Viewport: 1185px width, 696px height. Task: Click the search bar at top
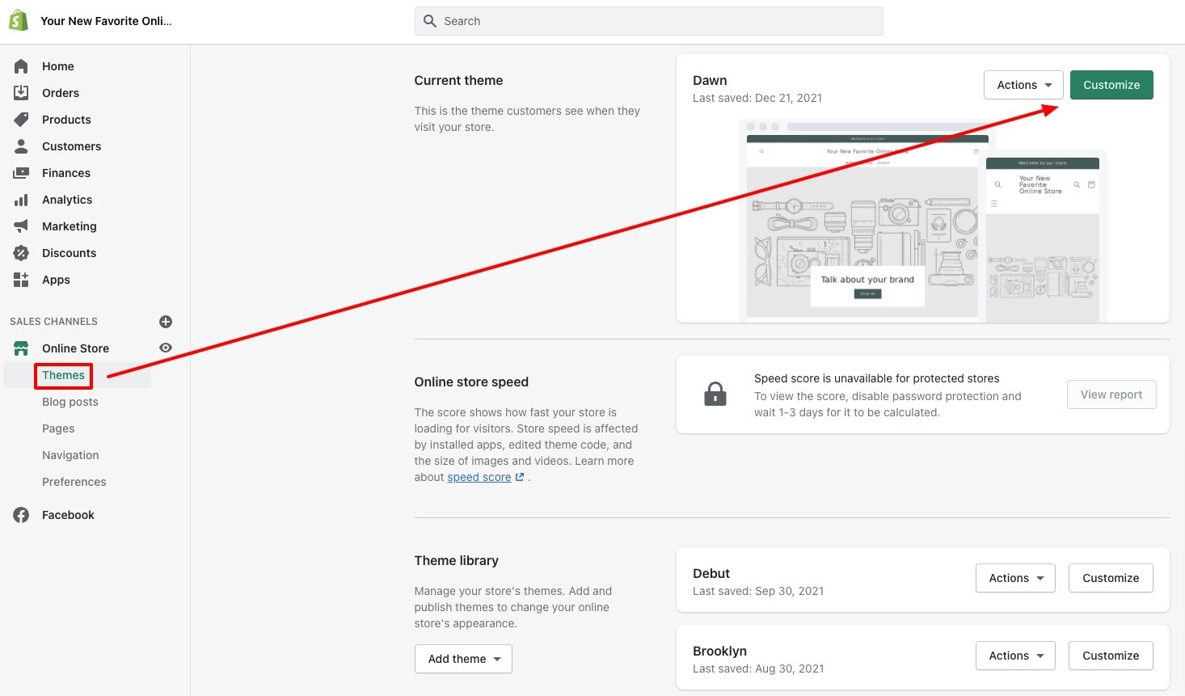pos(648,20)
